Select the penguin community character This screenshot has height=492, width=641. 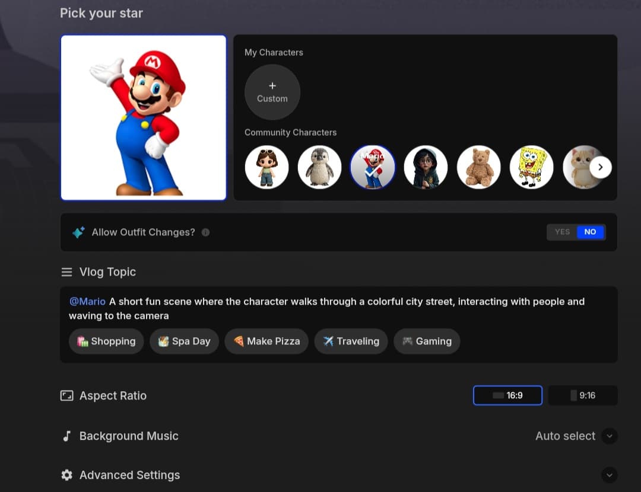320,167
